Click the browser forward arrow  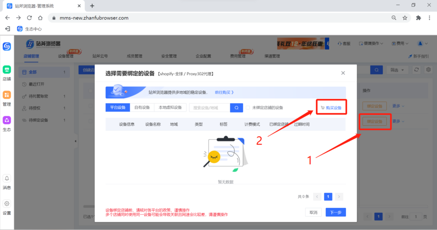18,18
